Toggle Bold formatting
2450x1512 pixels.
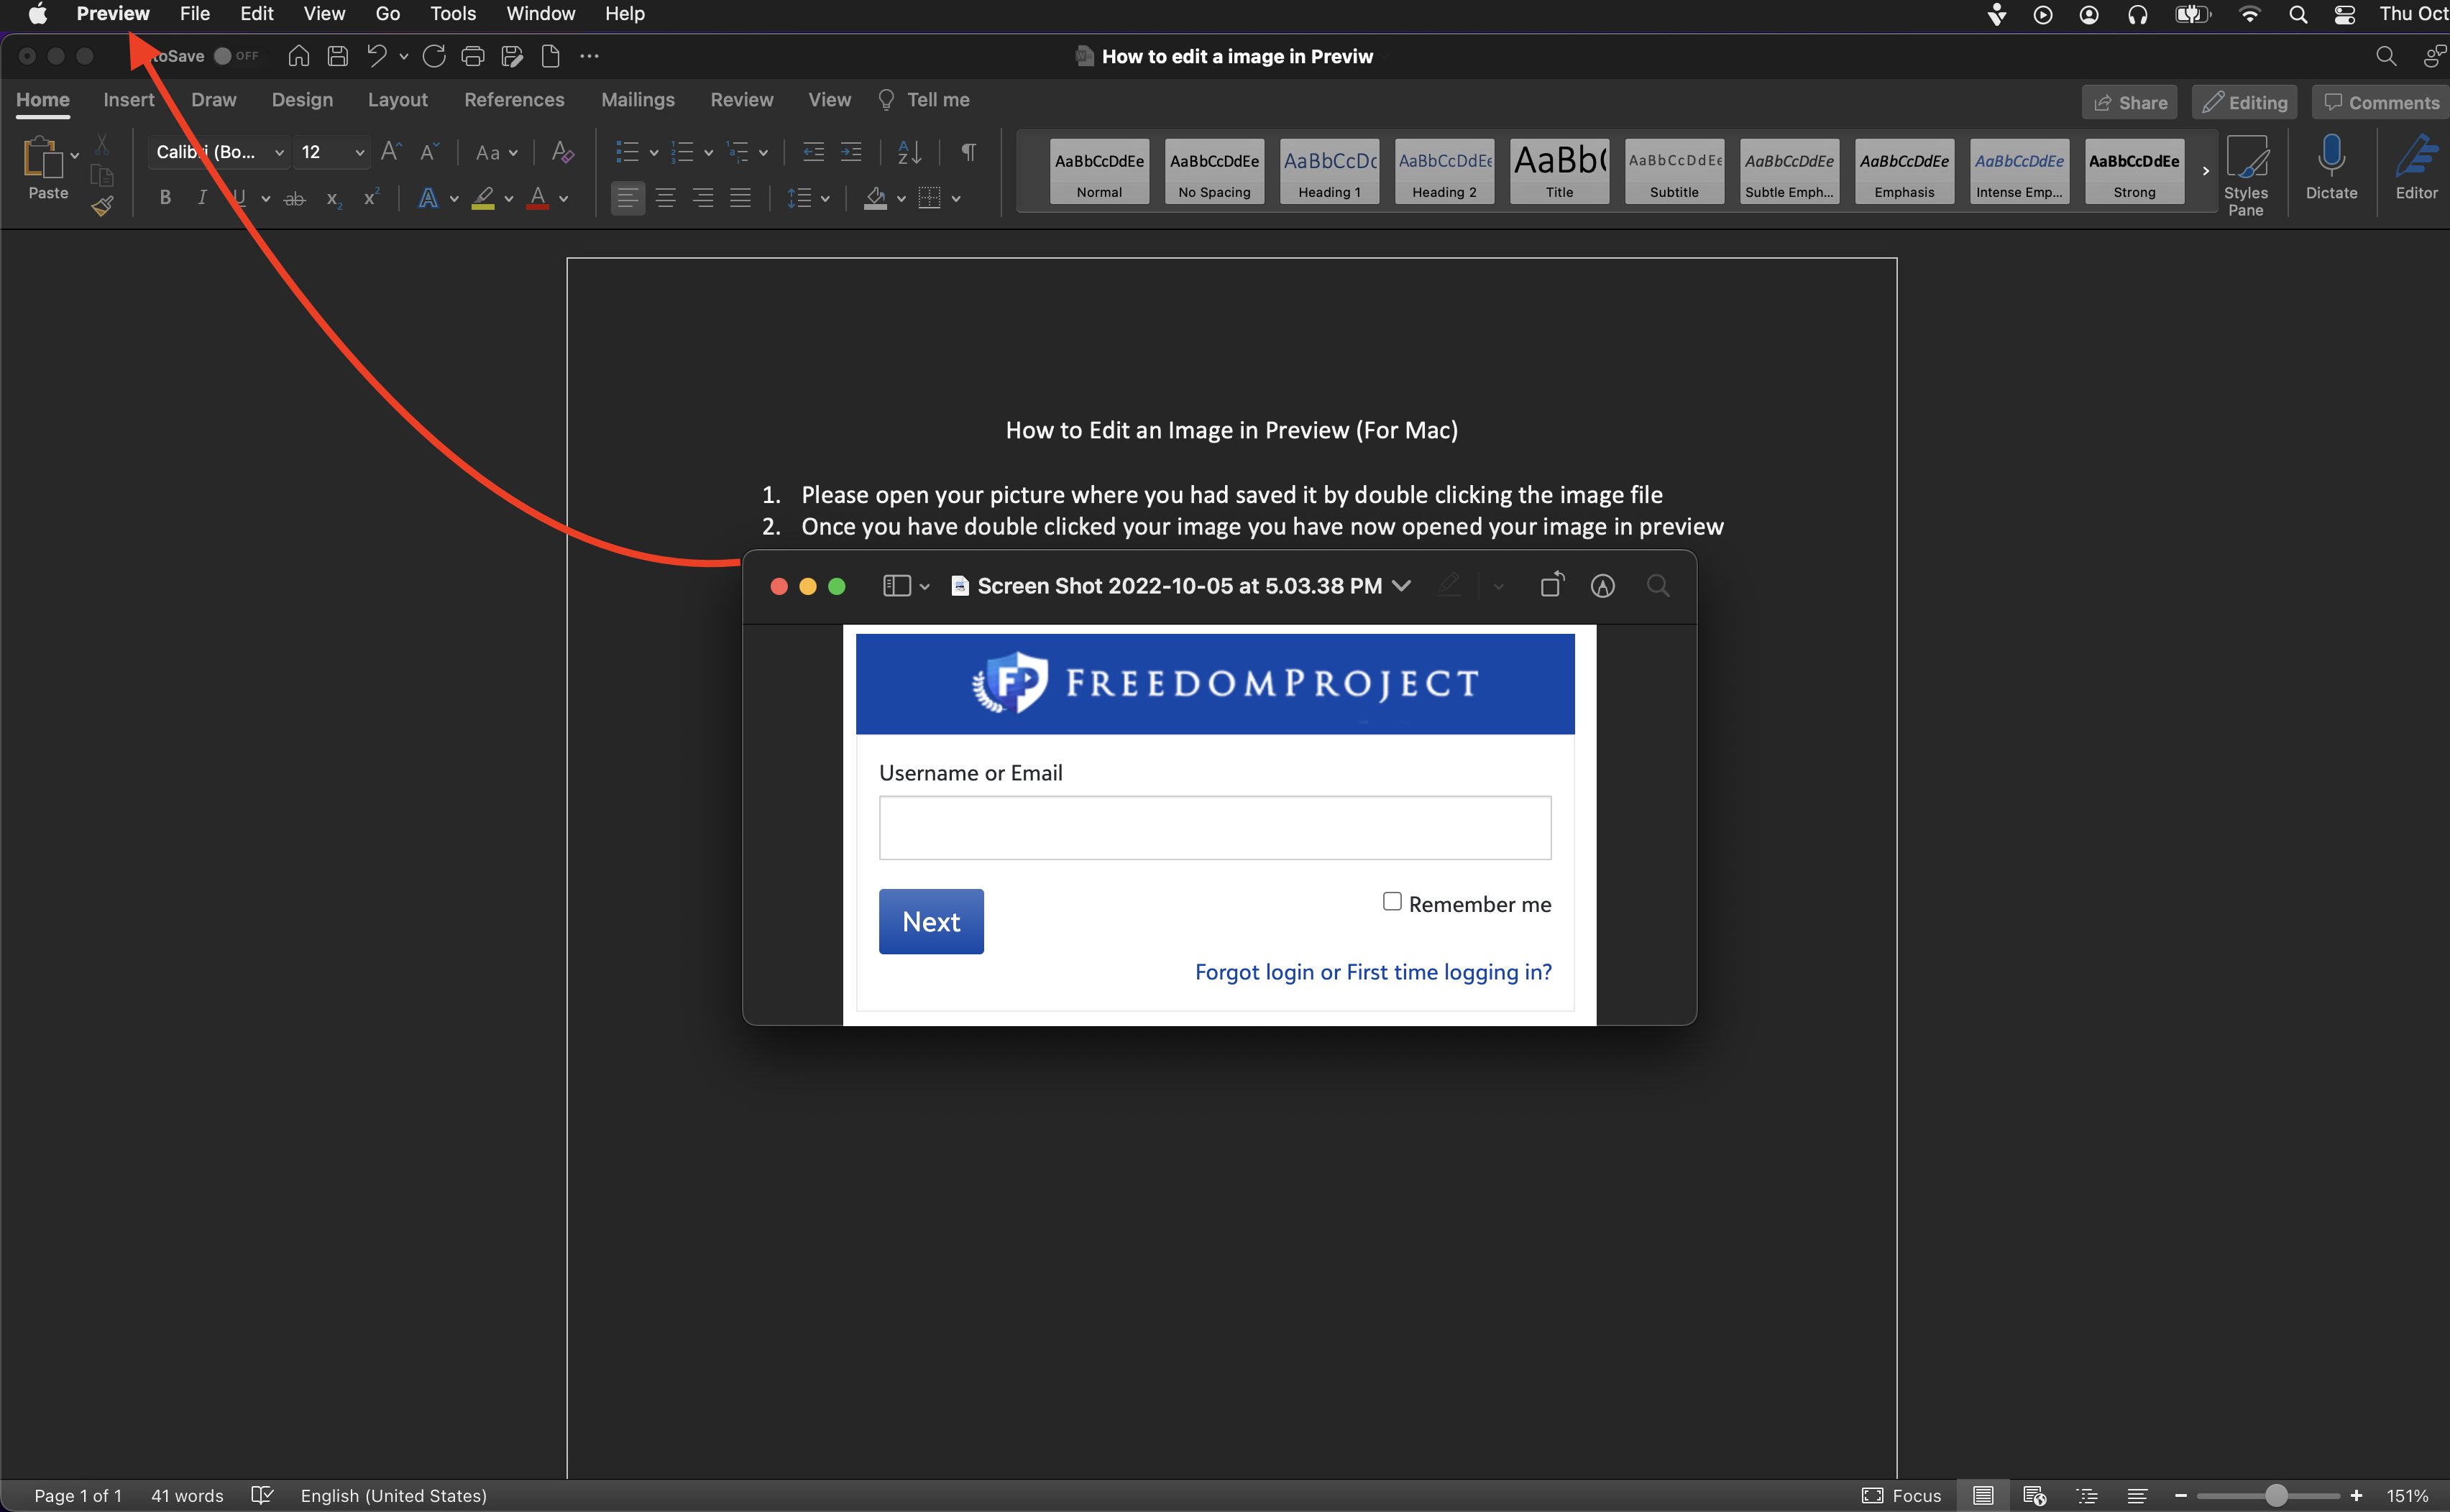tap(165, 198)
